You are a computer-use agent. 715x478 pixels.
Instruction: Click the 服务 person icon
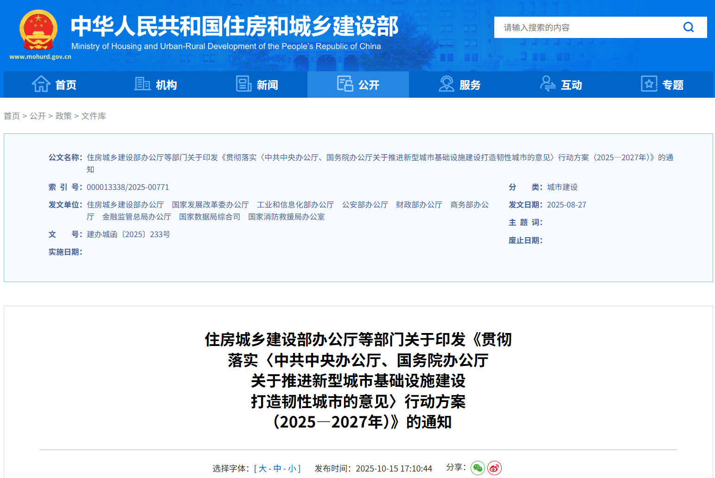446,84
